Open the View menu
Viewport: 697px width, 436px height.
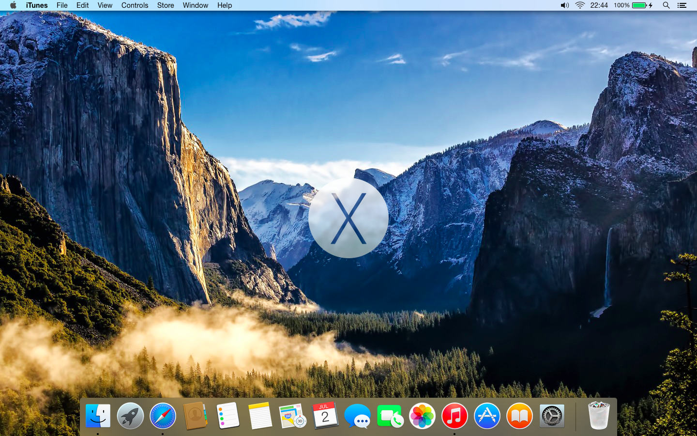tap(105, 5)
